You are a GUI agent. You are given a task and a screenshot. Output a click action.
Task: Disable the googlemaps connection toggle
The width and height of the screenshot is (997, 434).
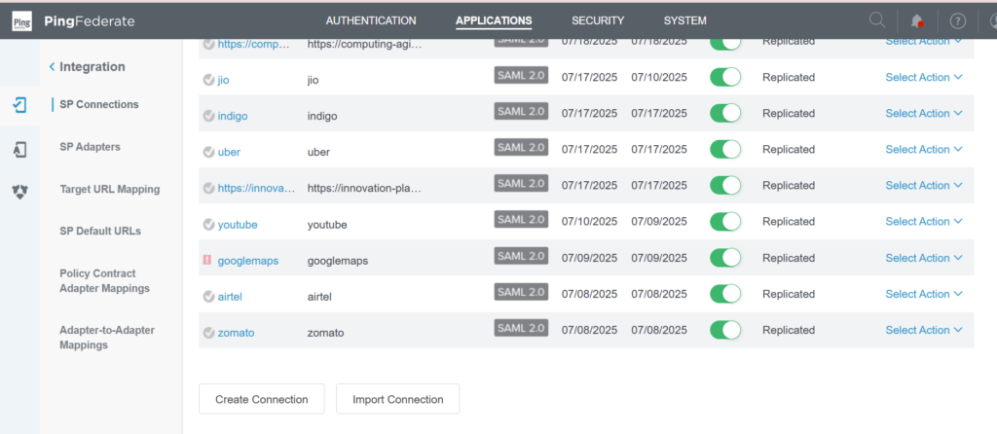tap(725, 258)
